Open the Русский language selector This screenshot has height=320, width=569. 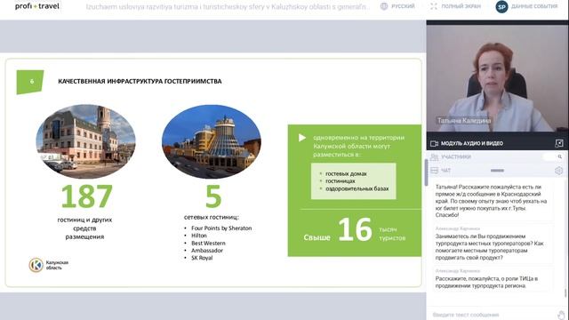403,6
